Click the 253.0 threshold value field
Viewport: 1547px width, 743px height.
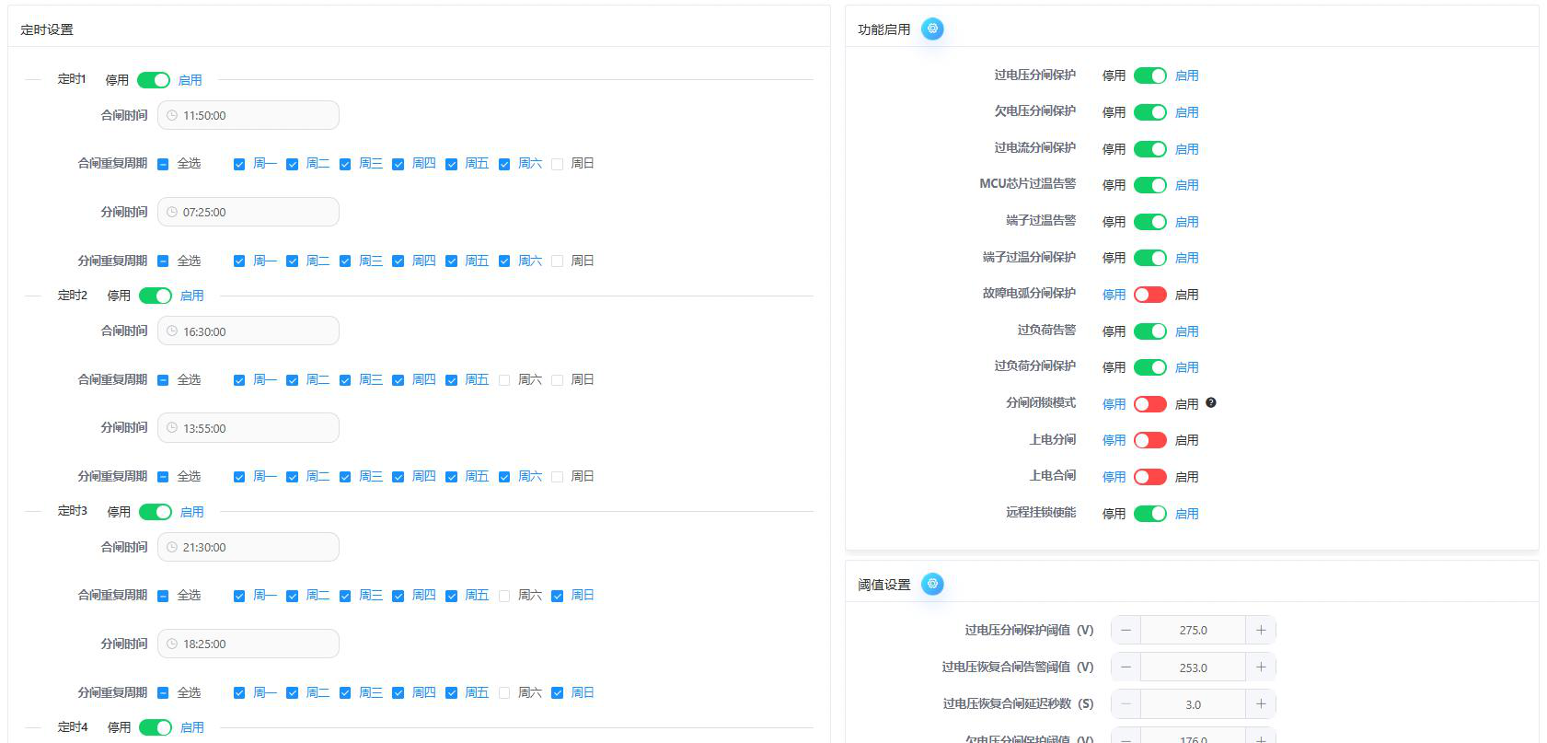click(1193, 668)
